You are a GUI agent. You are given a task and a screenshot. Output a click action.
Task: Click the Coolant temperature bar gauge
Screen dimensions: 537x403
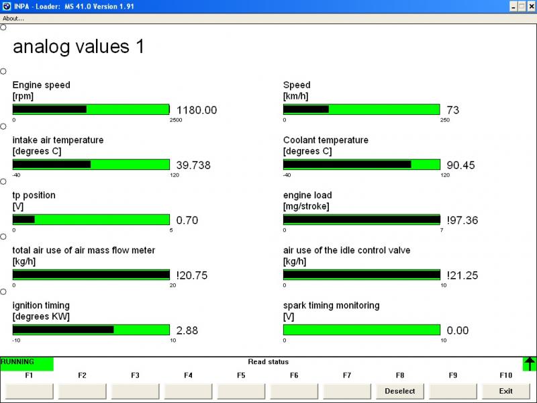click(x=361, y=165)
